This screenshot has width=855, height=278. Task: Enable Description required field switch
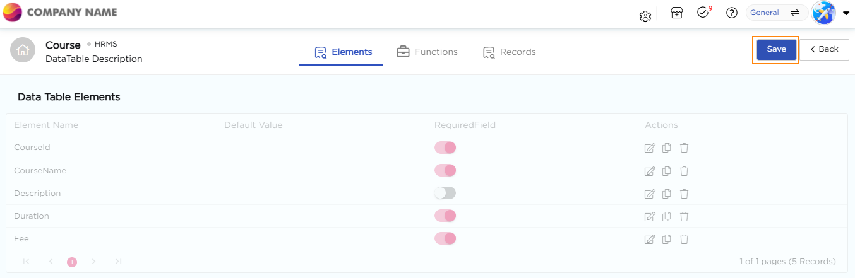pos(445,193)
